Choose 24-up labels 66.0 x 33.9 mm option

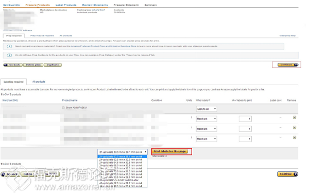click(x=123, y=165)
